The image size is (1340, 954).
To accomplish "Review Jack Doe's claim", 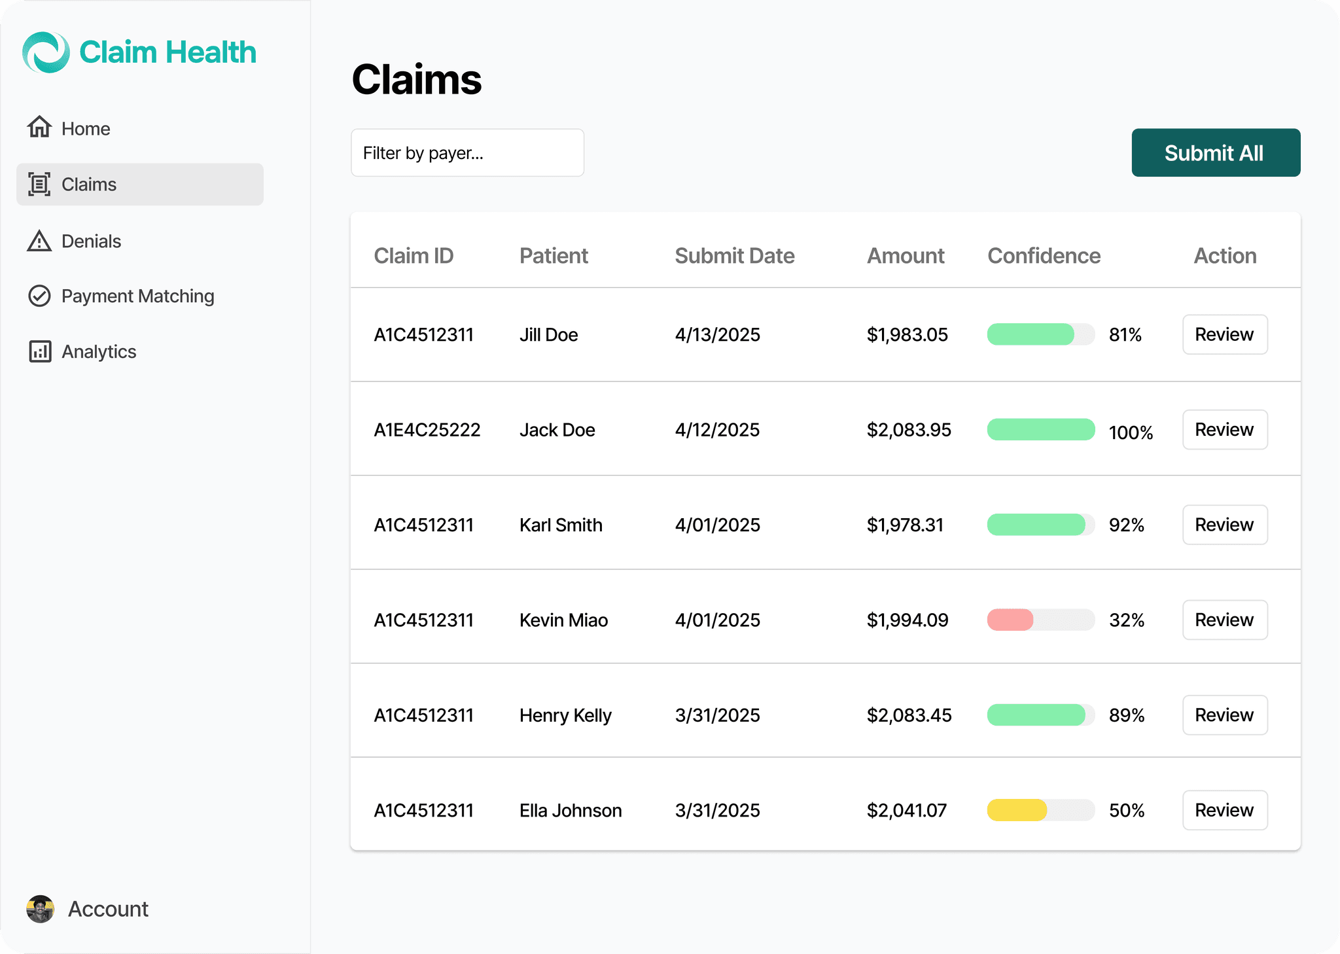I will 1225,429.
